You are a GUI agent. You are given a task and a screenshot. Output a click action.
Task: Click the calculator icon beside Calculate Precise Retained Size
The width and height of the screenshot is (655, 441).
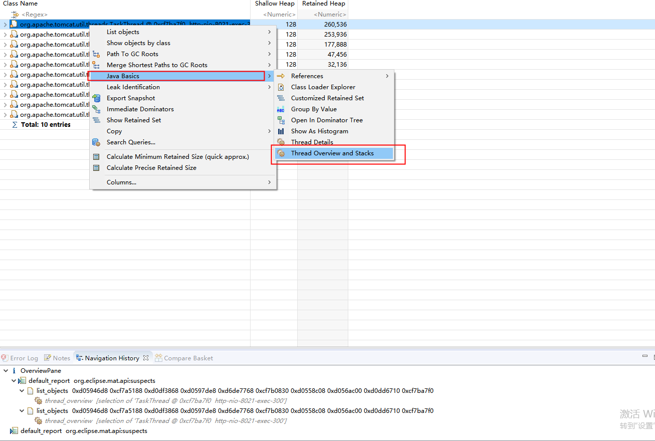[x=97, y=167]
